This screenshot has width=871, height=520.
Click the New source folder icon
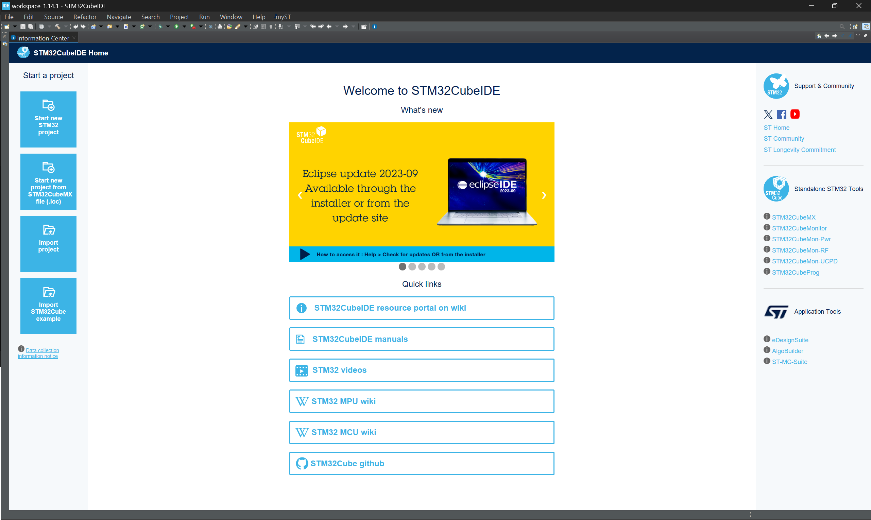[x=110, y=27]
